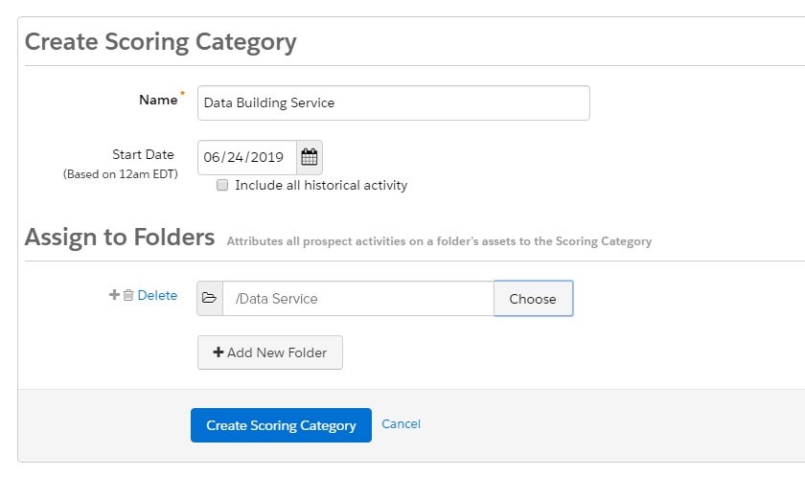Click the Start Date label
Screen dimensions: 805x477
pos(143,154)
